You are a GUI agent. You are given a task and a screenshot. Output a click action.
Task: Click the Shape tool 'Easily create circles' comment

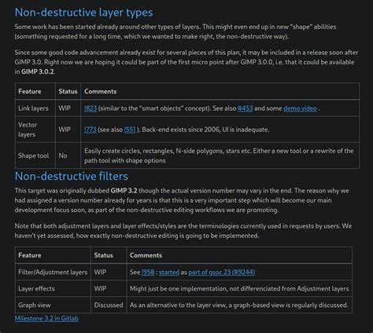tap(219, 156)
